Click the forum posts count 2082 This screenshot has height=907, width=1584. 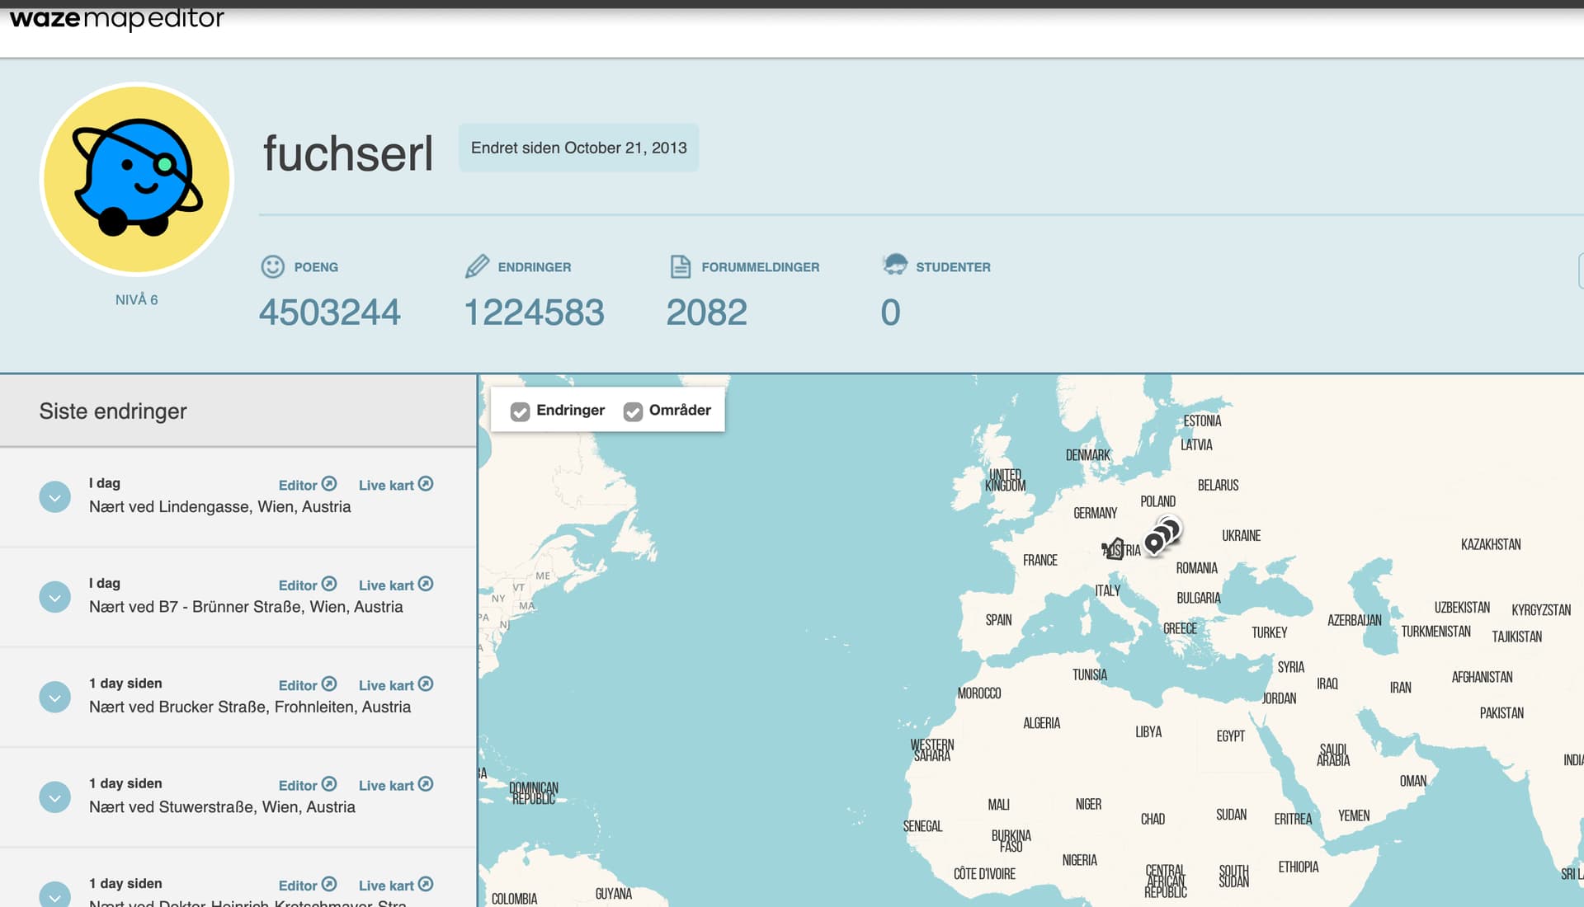pos(706,313)
